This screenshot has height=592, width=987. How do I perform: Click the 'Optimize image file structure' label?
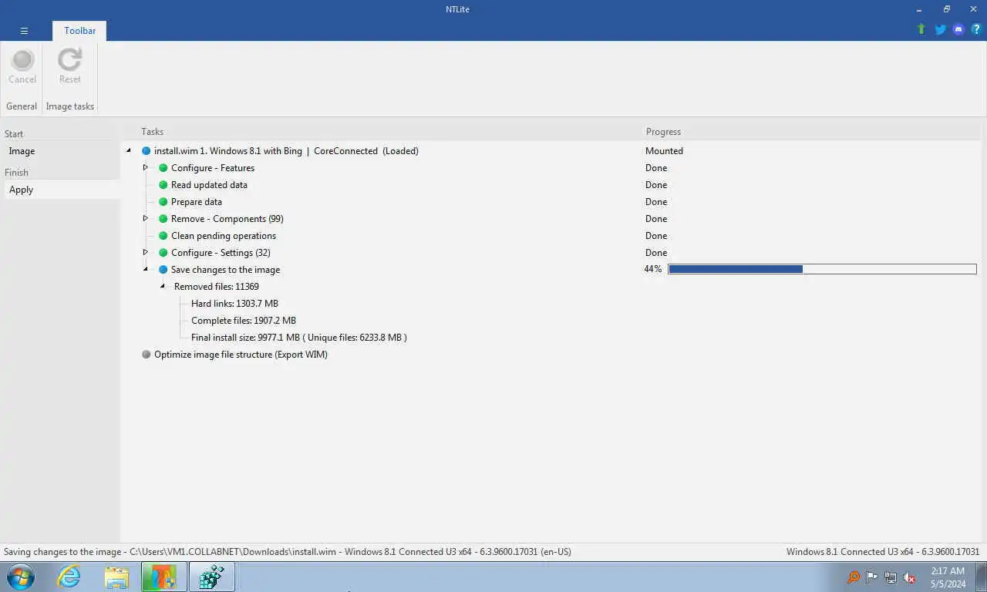pyautogui.click(x=241, y=355)
